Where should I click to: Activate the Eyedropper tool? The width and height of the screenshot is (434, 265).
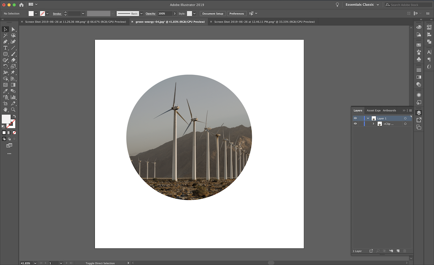pos(5,91)
